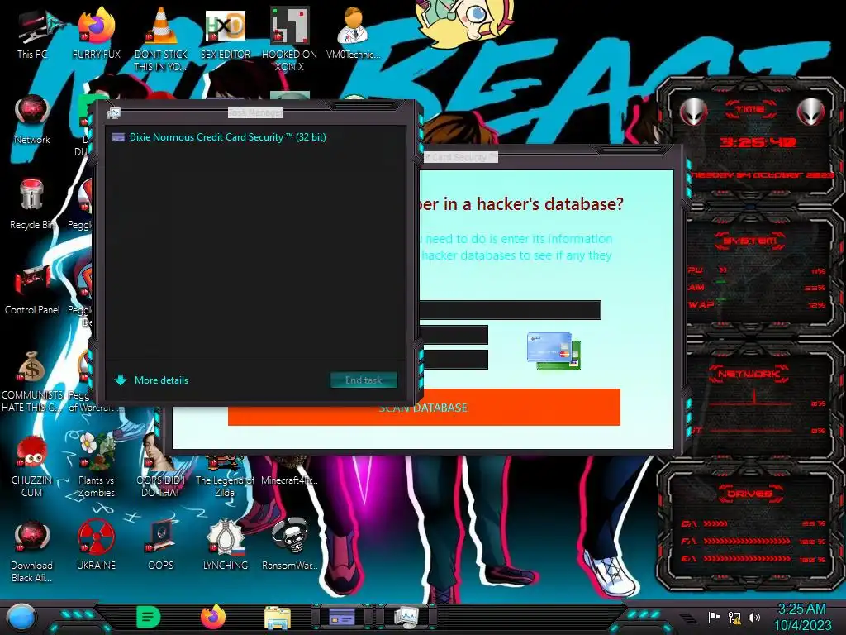846x635 pixels.
Task: Click the orange SCAN DATABASE button
Action: 424,407
